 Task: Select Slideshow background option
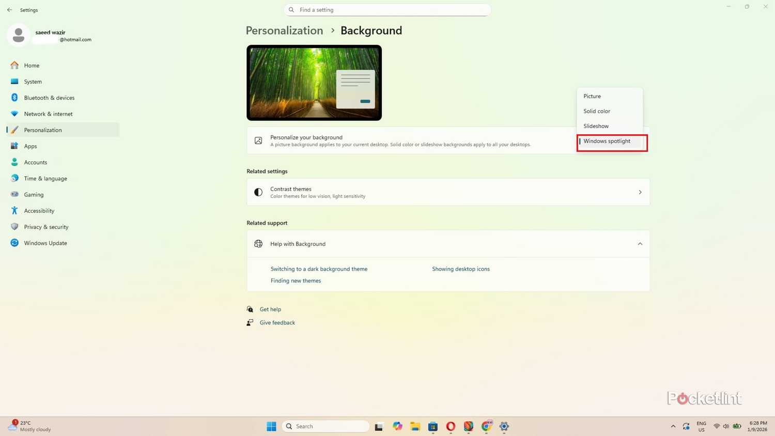[x=596, y=126]
